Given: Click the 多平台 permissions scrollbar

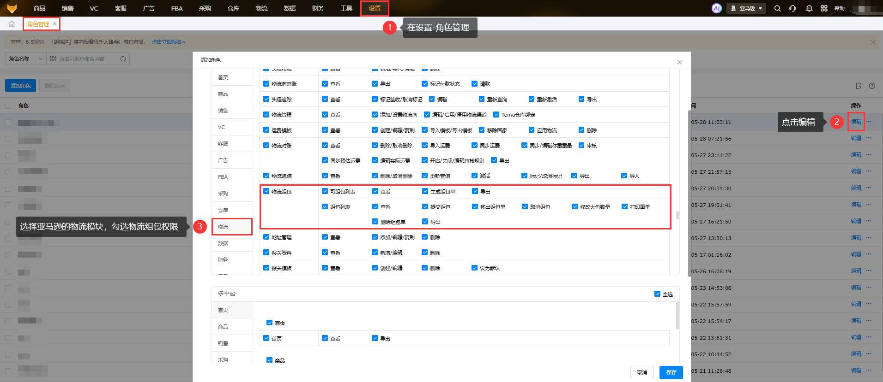Looking at the screenshot, I should pyautogui.click(x=677, y=316).
